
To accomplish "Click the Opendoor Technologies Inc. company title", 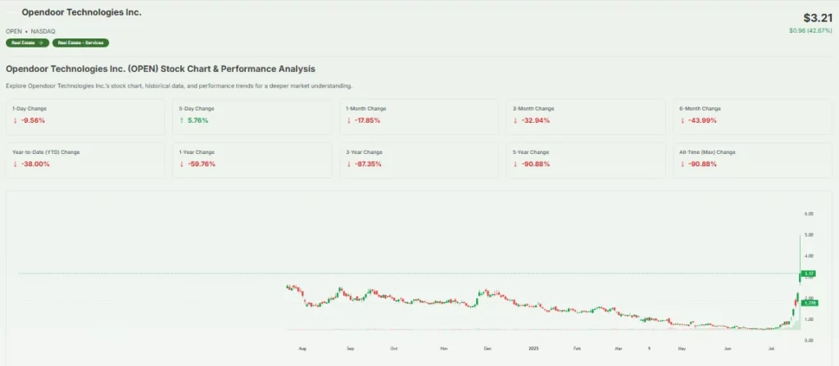I will 81,12.
